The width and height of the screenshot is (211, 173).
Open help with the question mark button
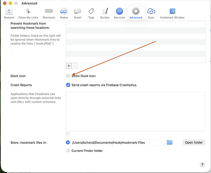point(202,165)
